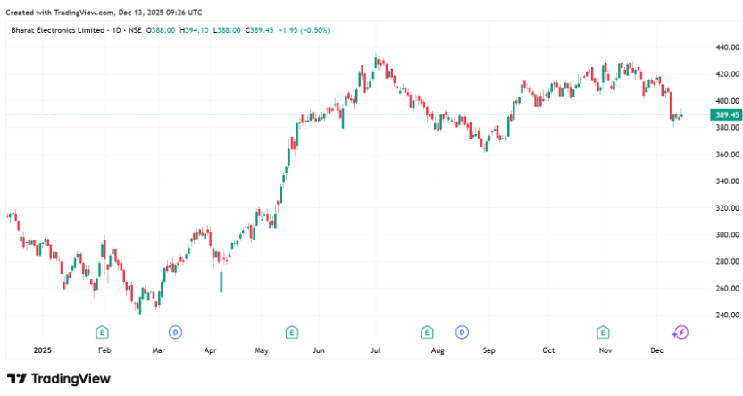Click the earnings marker near Aug

[428, 332]
